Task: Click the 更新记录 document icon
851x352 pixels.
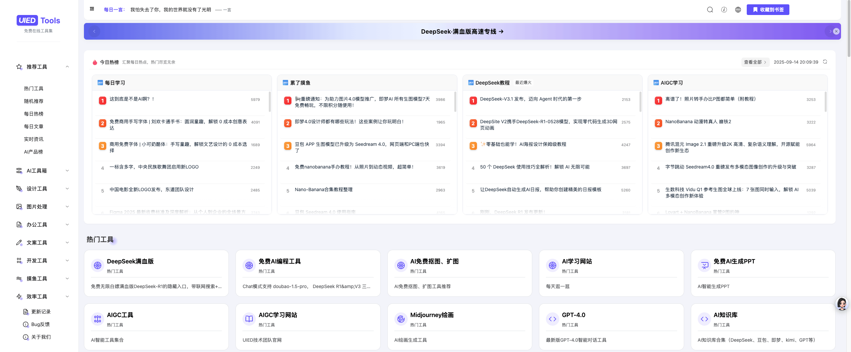Action: [x=26, y=312]
